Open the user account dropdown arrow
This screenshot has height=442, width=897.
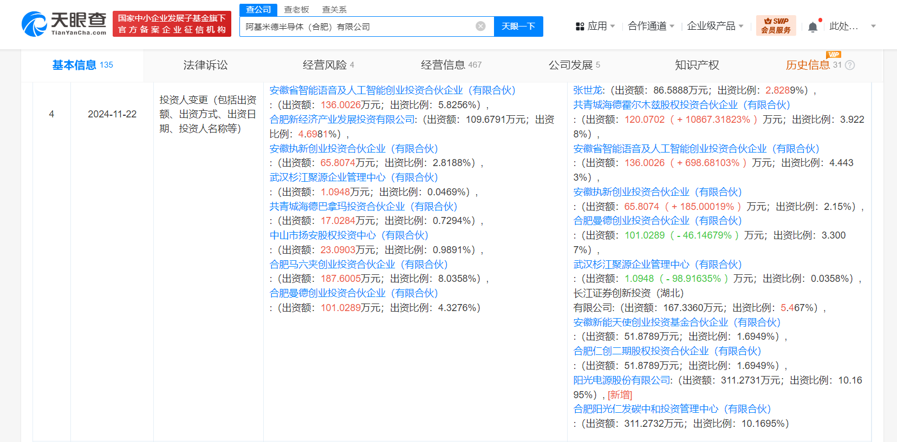coord(873,26)
